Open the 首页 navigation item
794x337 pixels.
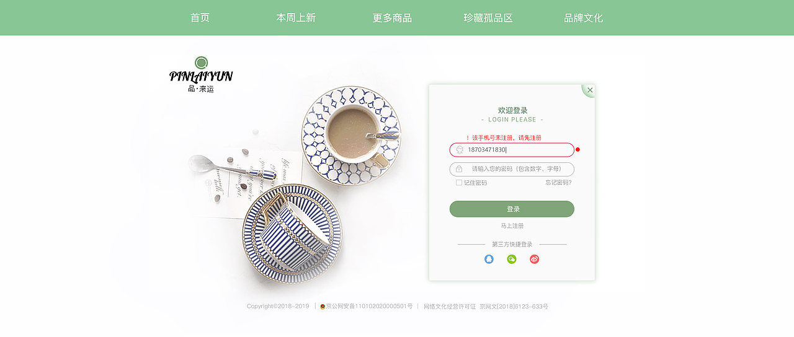pos(200,18)
